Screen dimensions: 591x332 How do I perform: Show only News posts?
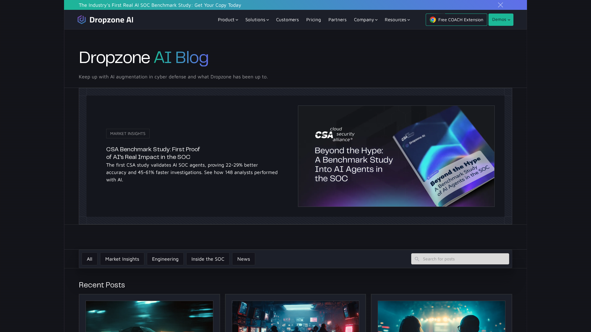243,259
